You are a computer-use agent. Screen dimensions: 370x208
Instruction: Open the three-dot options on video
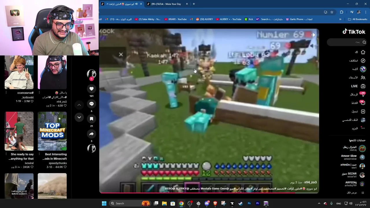pos(105,35)
